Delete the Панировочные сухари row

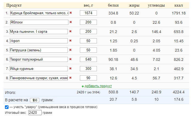(x=71, y=78)
